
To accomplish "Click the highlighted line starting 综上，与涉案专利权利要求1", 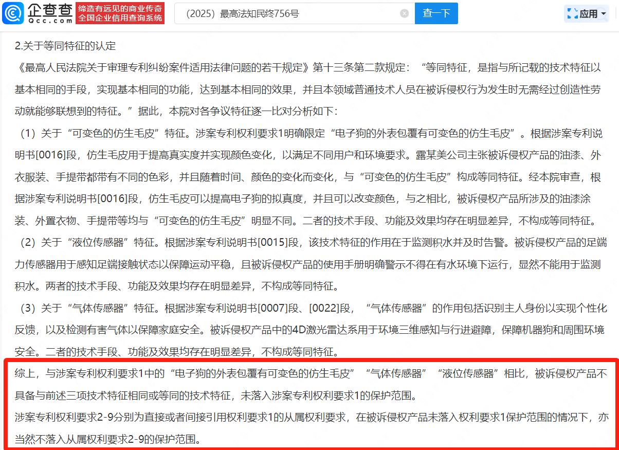I will (x=310, y=374).
